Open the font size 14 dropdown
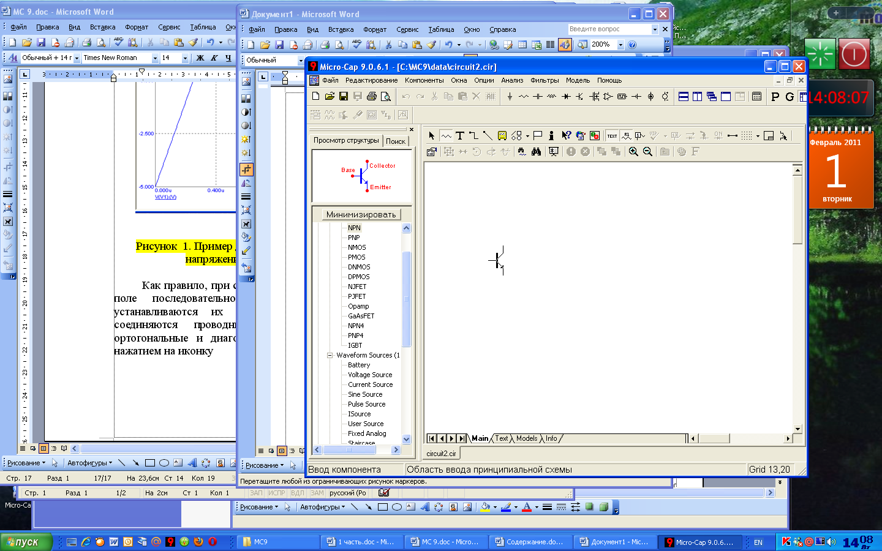Viewport: 882px width, 551px height. coord(185,58)
